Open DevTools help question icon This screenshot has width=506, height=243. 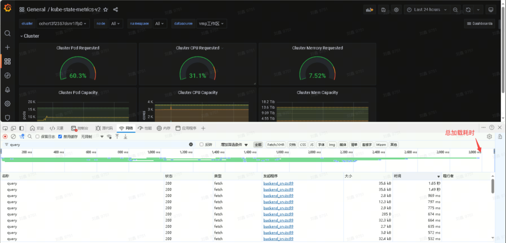[492, 128]
